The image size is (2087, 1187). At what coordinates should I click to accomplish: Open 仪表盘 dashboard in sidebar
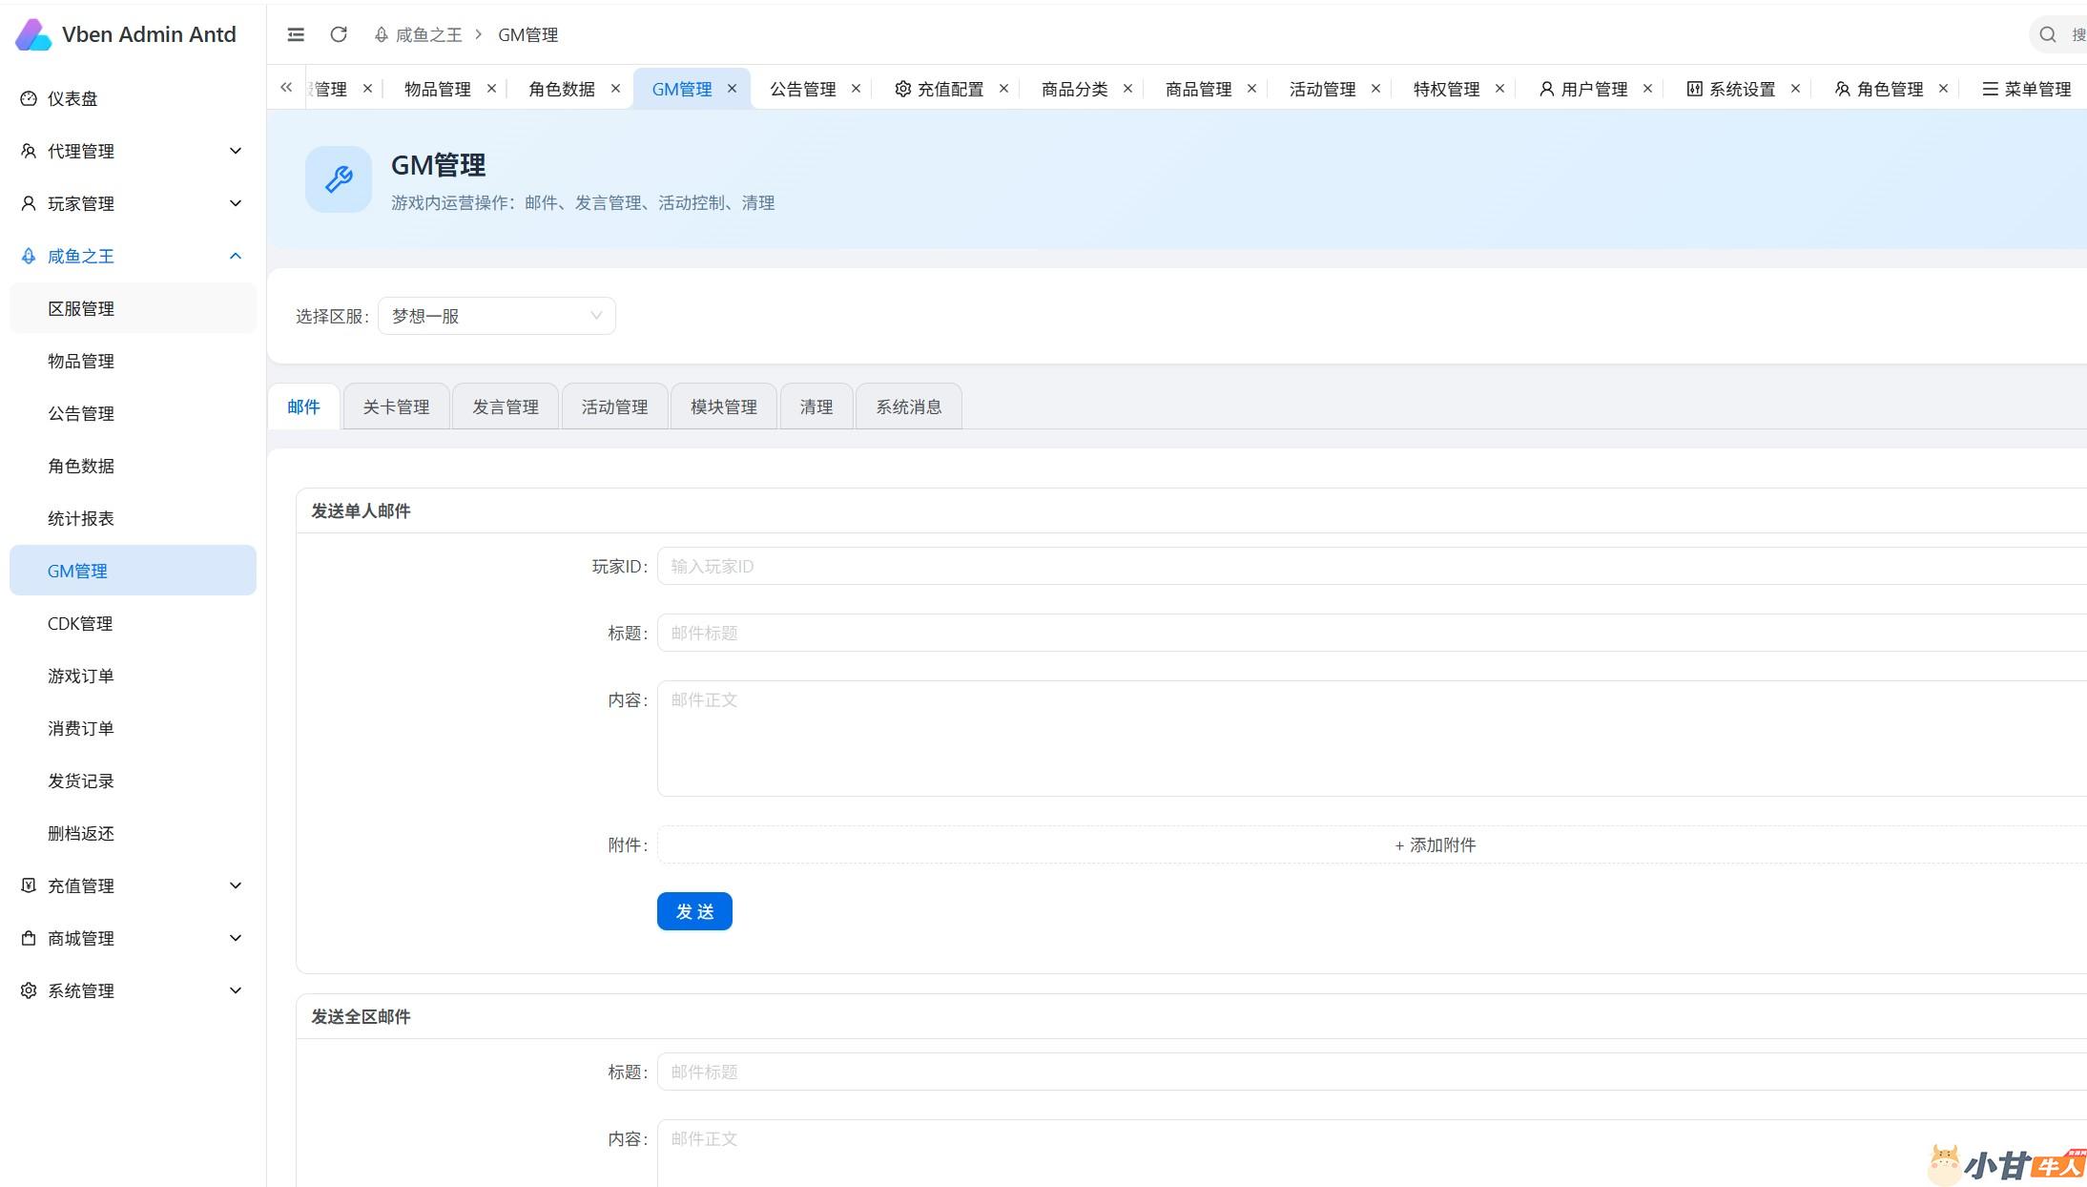pos(134,98)
